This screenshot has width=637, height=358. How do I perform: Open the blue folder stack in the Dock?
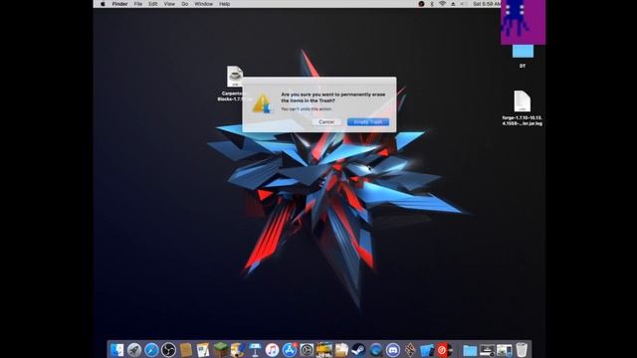[x=470, y=350]
